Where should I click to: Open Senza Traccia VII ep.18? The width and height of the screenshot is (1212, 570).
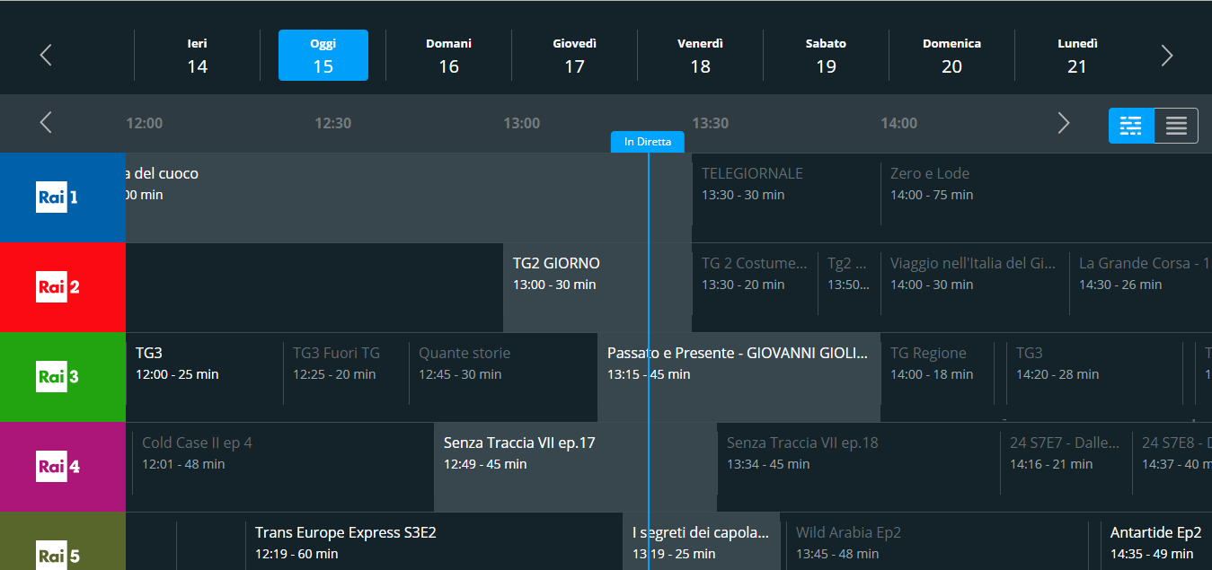coord(858,467)
